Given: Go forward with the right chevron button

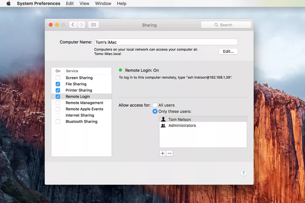Looking at the screenshot, I should point(81,25).
